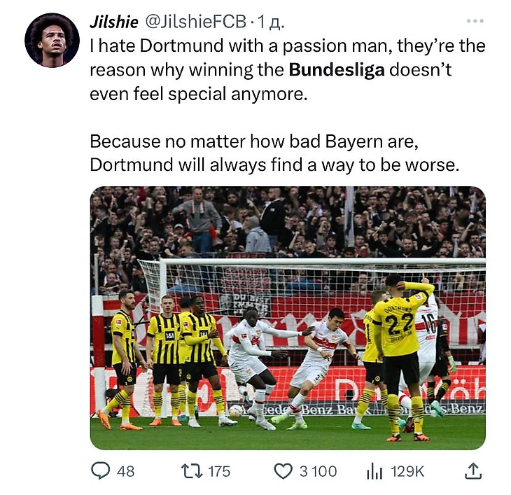Click the share upload arrow icon
The width and height of the screenshot is (511, 495).
[472, 471]
